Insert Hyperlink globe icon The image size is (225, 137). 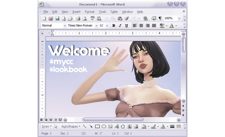pyautogui.click(x=145, y=18)
